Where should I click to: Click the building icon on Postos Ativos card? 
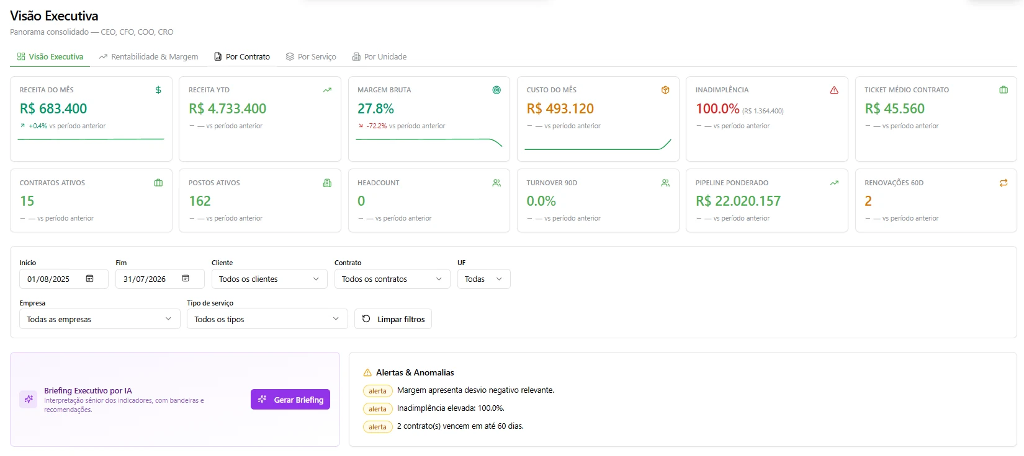[327, 183]
